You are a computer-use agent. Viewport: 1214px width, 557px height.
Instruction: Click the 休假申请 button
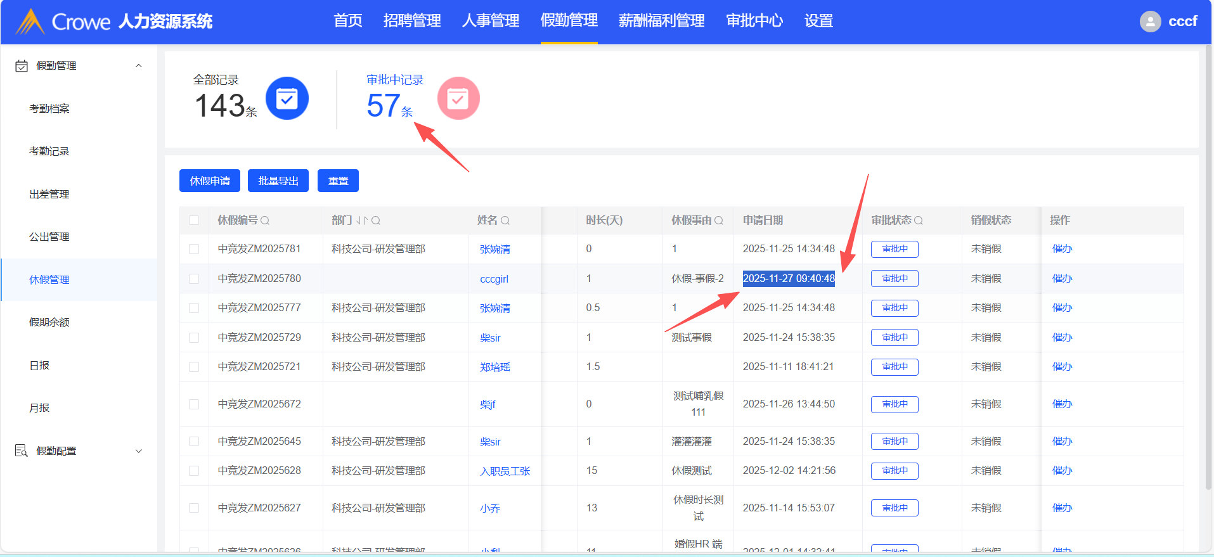pos(210,181)
